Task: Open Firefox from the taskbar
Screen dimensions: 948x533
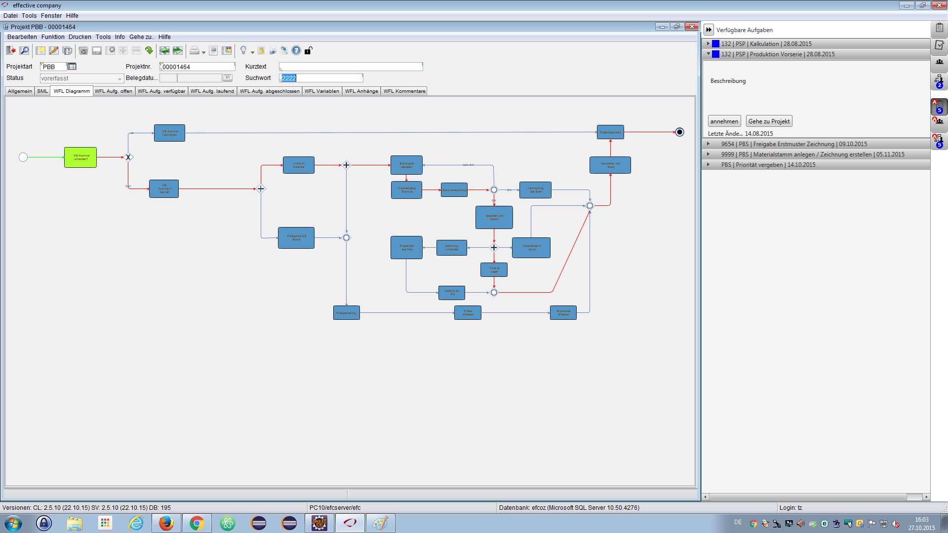Action: click(x=166, y=523)
